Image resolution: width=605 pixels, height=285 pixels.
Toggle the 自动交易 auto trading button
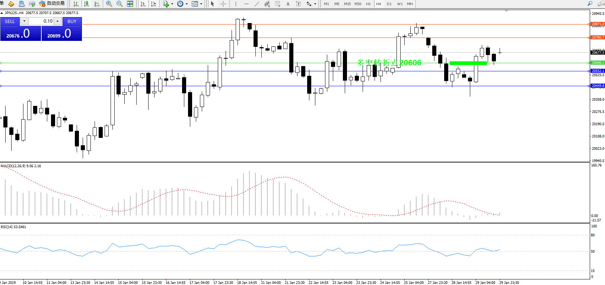(52, 4)
